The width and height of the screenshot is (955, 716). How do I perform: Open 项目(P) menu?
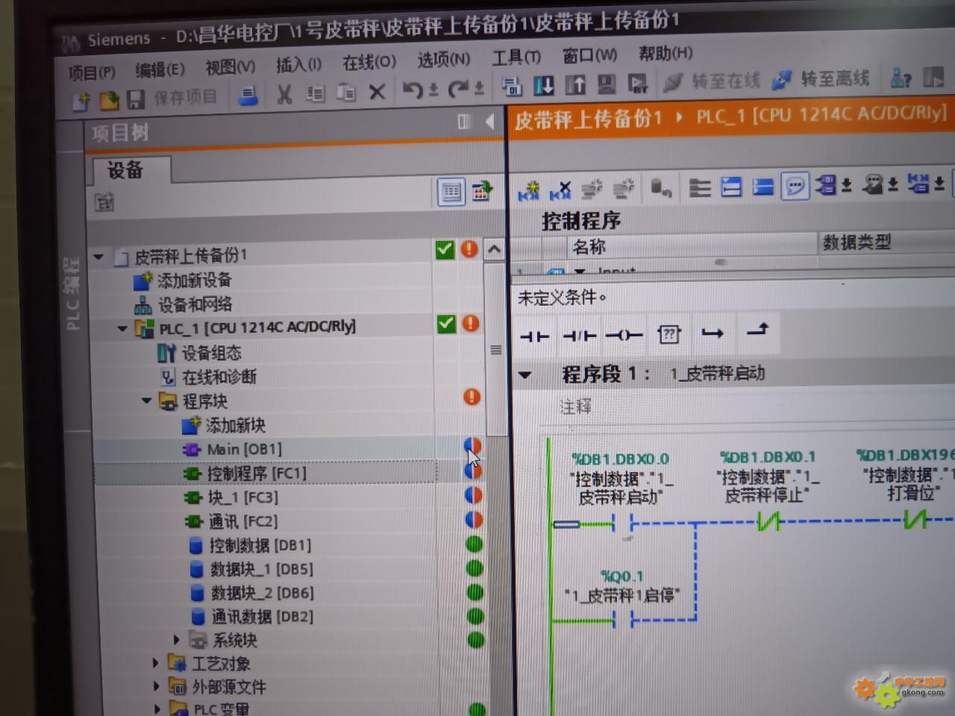pyautogui.click(x=93, y=72)
